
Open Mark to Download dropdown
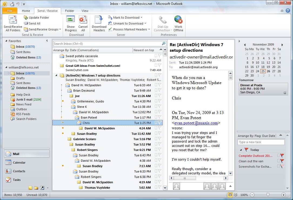(x=125, y=18)
